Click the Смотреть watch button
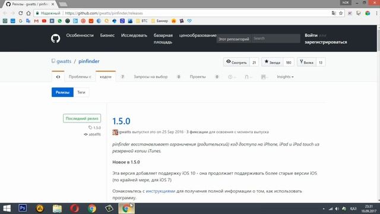 236,62
